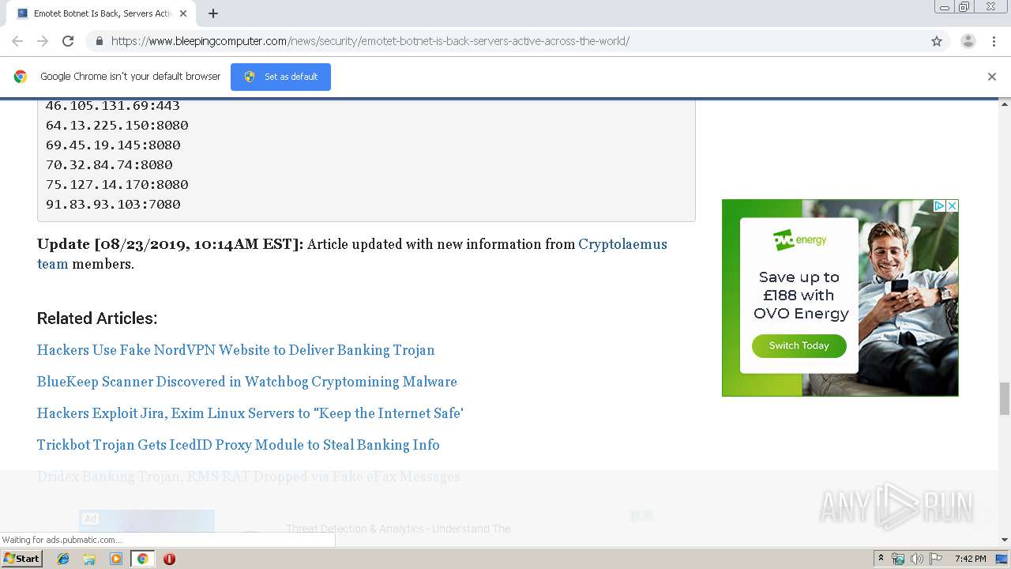This screenshot has width=1011, height=569.
Task: Open Hackers Exploit Jira, Exim Linux Servers article
Action: pos(250,413)
